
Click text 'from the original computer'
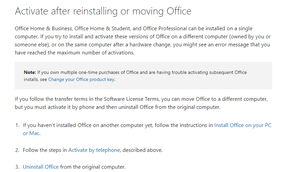tap(93, 167)
